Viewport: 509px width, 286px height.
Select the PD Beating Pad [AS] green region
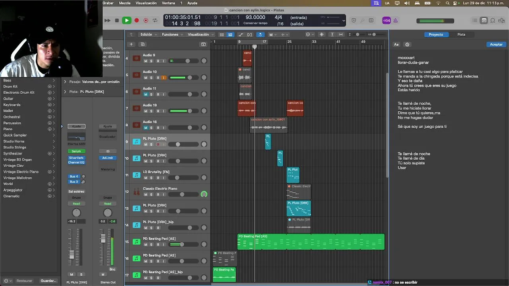[311, 242]
